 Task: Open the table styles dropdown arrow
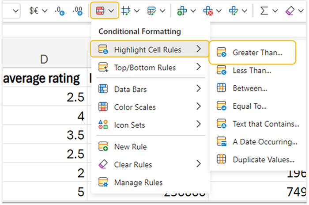[163, 10]
